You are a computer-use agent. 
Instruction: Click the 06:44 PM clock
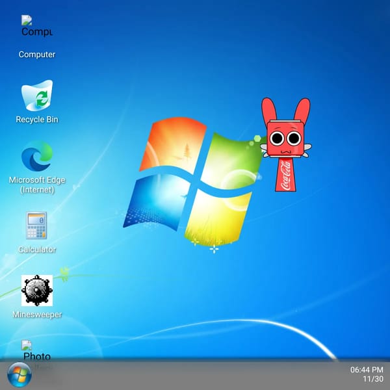(367, 370)
